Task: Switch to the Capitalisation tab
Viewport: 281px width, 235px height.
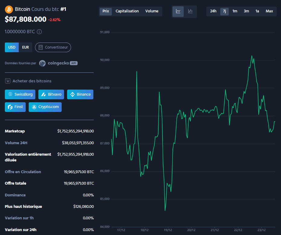Action: (x=127, y=11)
